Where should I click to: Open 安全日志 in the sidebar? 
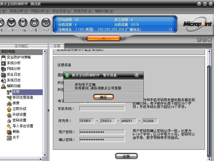(14, 74)
